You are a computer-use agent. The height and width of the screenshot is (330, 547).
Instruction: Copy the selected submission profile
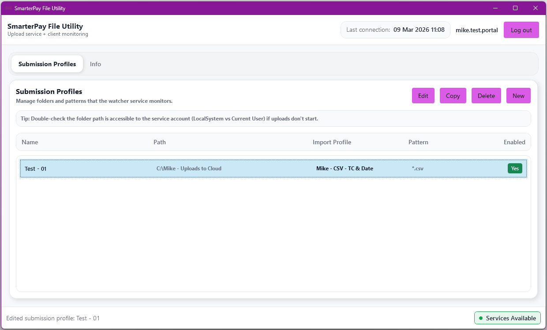coord(453,96)
